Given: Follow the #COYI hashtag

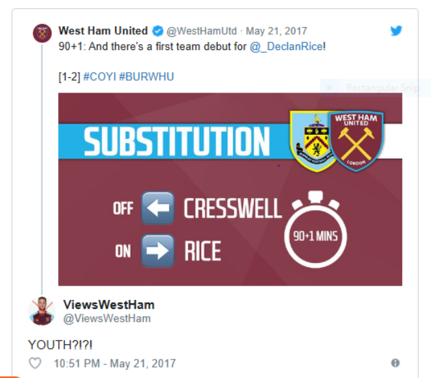Looking at the screenshot, I should tap(99, 76).
